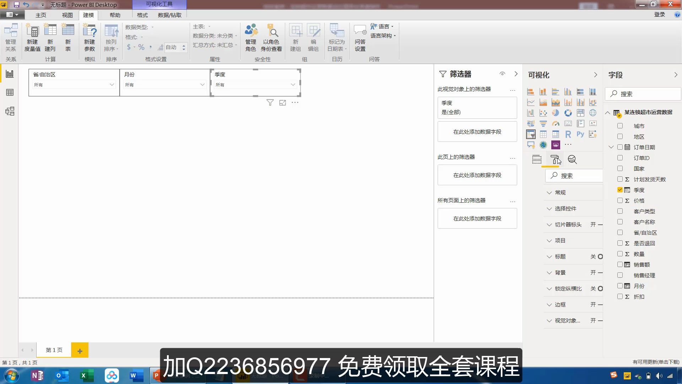Click the 登录 sign-in link
Image resolution: width=682 pixels, height=384 pixels.
click(x=659, y=15)
